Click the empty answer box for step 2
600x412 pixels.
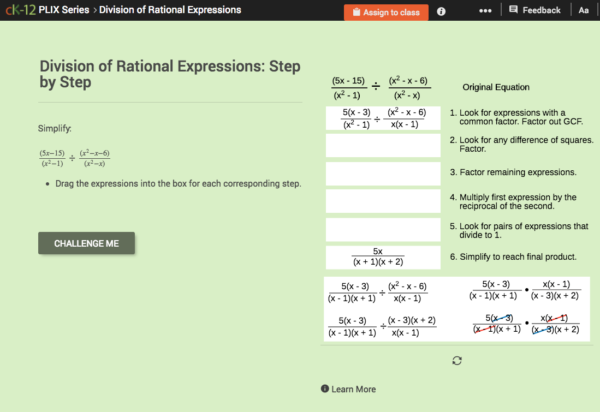point(383,145)
